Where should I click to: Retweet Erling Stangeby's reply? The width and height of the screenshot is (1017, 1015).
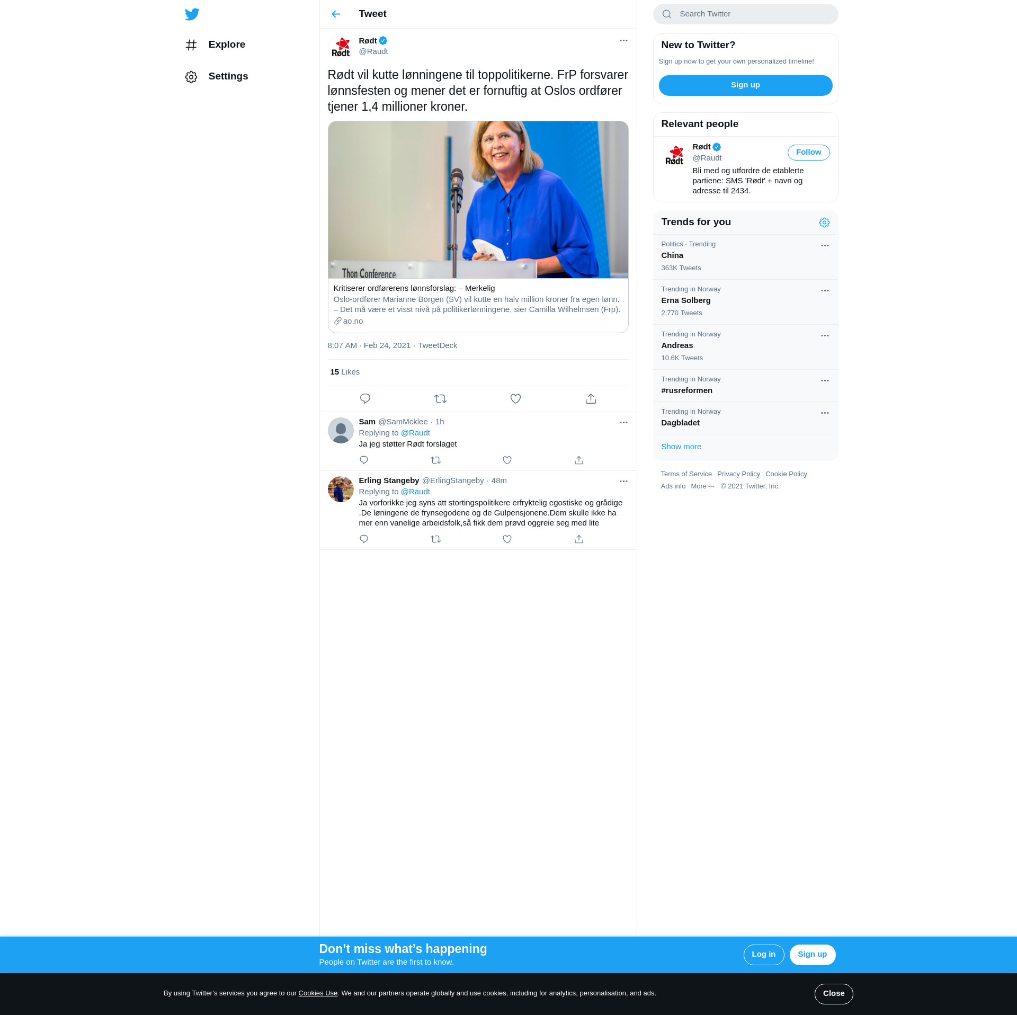435,539
